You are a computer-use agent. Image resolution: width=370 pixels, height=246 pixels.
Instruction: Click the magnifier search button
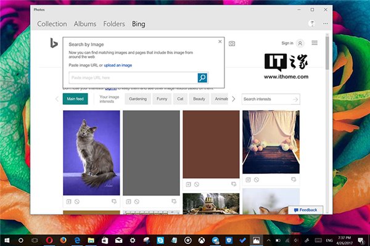[202, 78]
